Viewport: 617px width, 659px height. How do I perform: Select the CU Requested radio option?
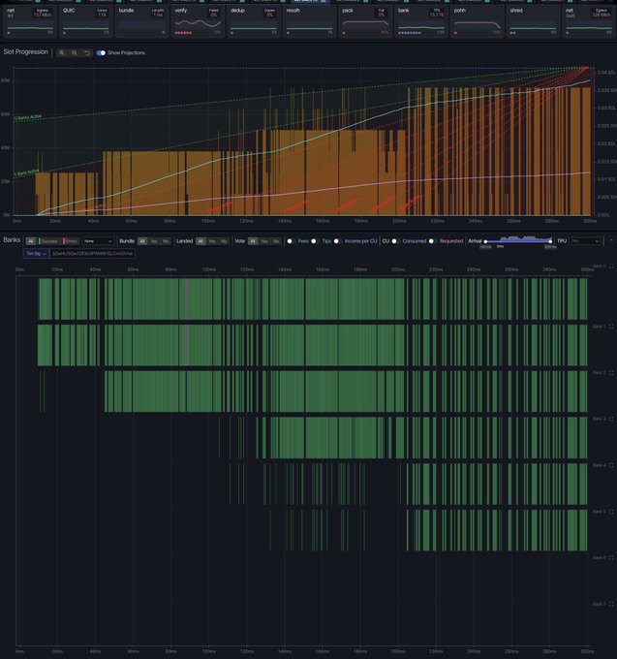tap(431, 241)
